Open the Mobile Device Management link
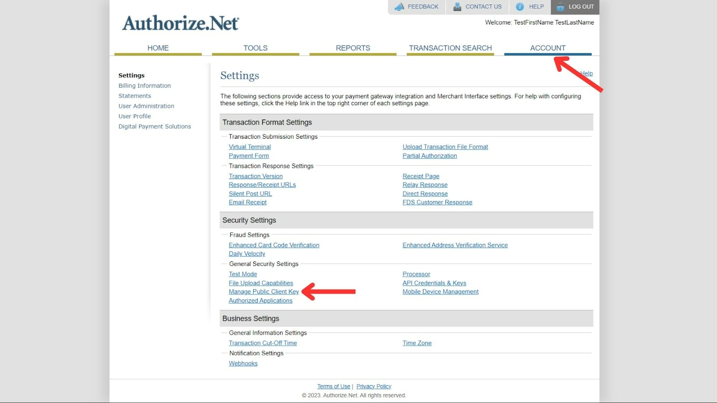Screen dimensions: 717x403 [x=441, y=292]
